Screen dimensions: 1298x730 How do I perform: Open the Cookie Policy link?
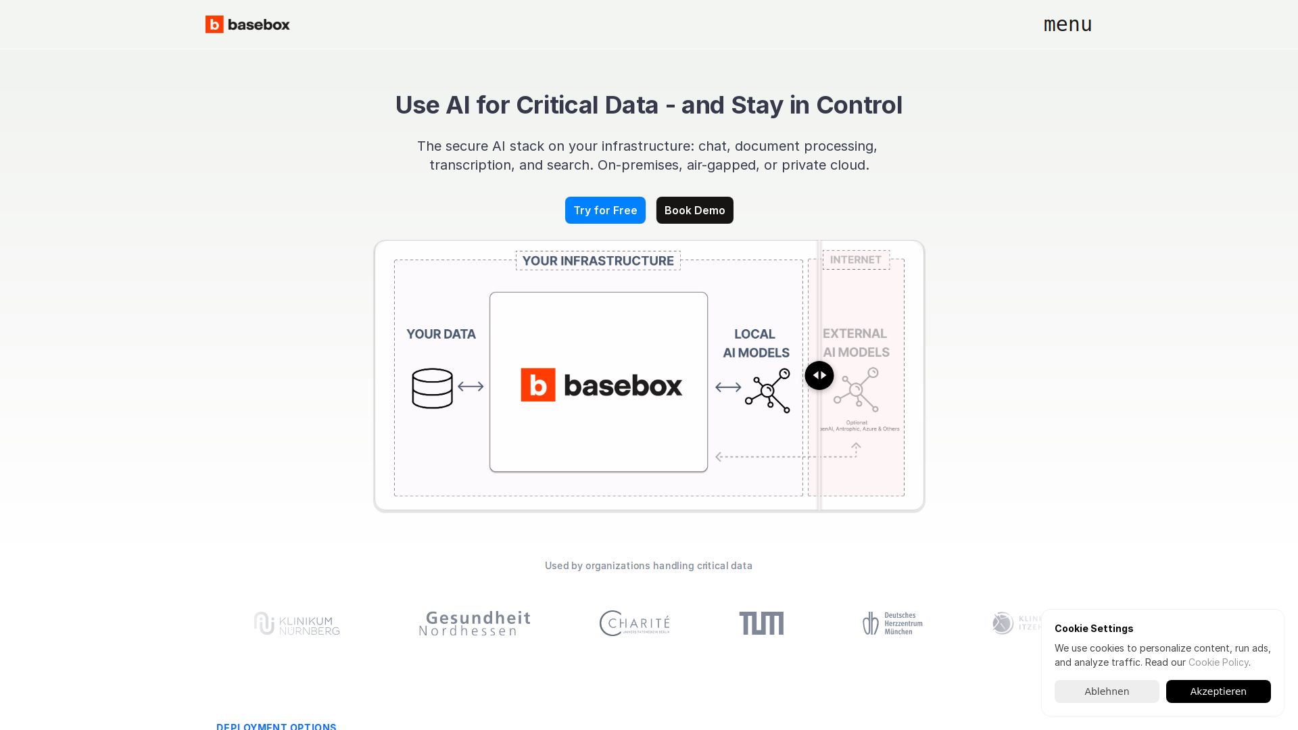point(1218,662)
